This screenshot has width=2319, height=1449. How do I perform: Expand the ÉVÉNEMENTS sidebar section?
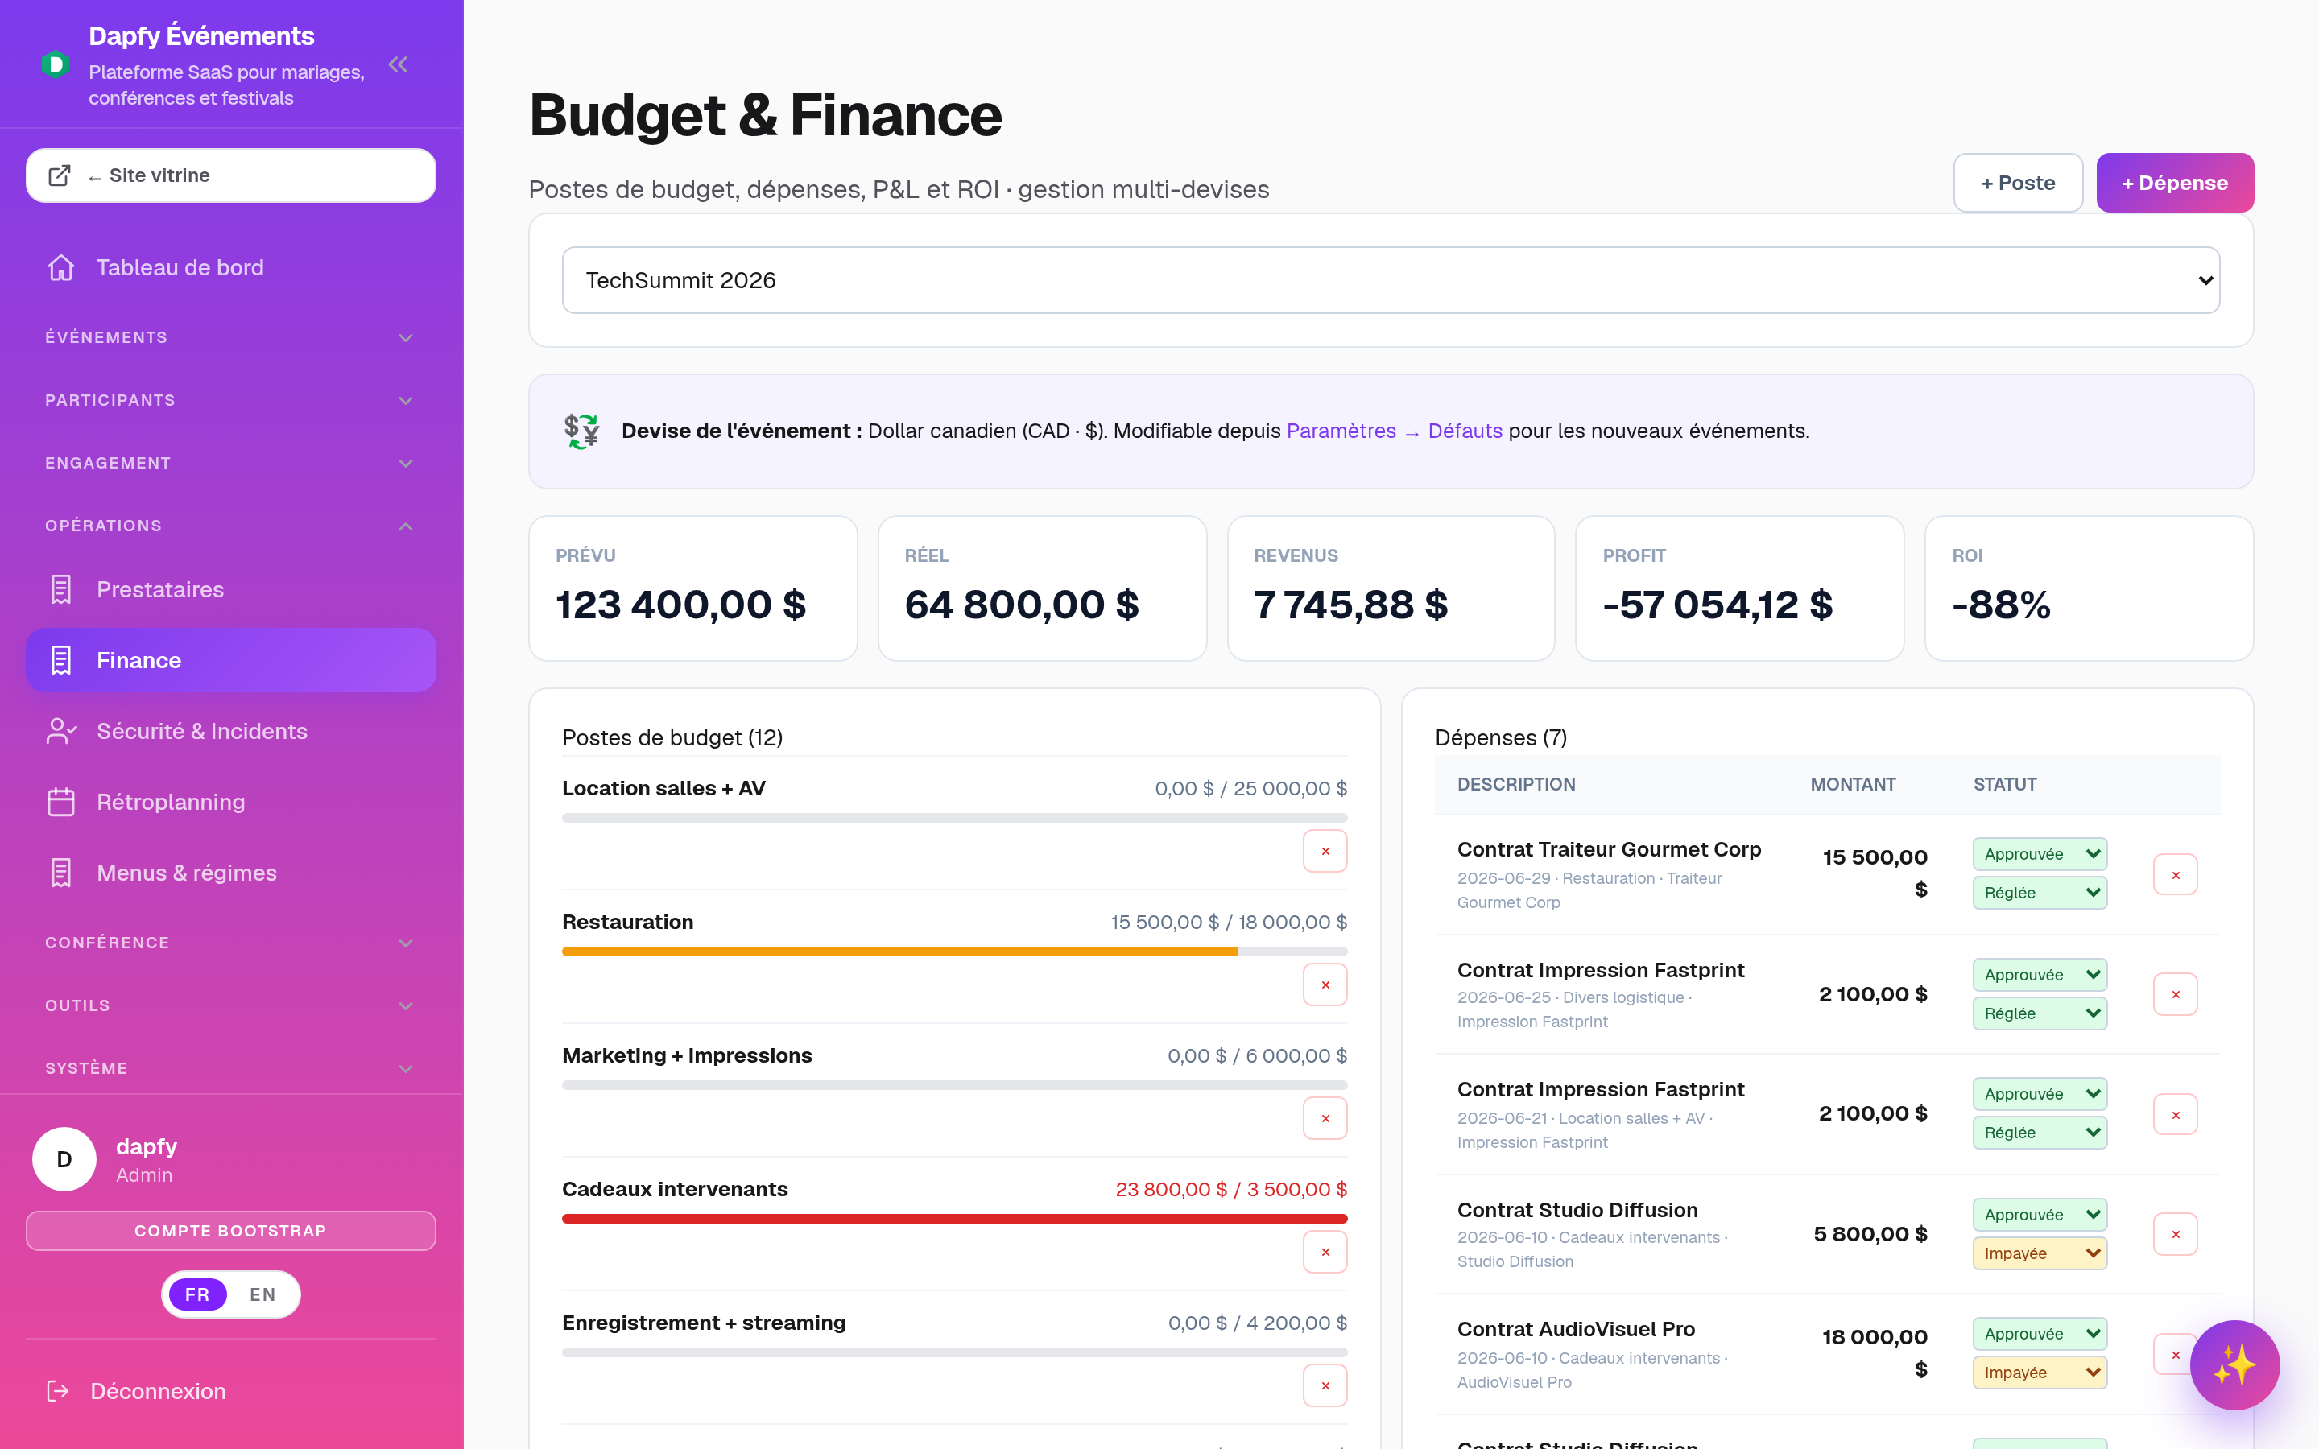coord(231,337)
